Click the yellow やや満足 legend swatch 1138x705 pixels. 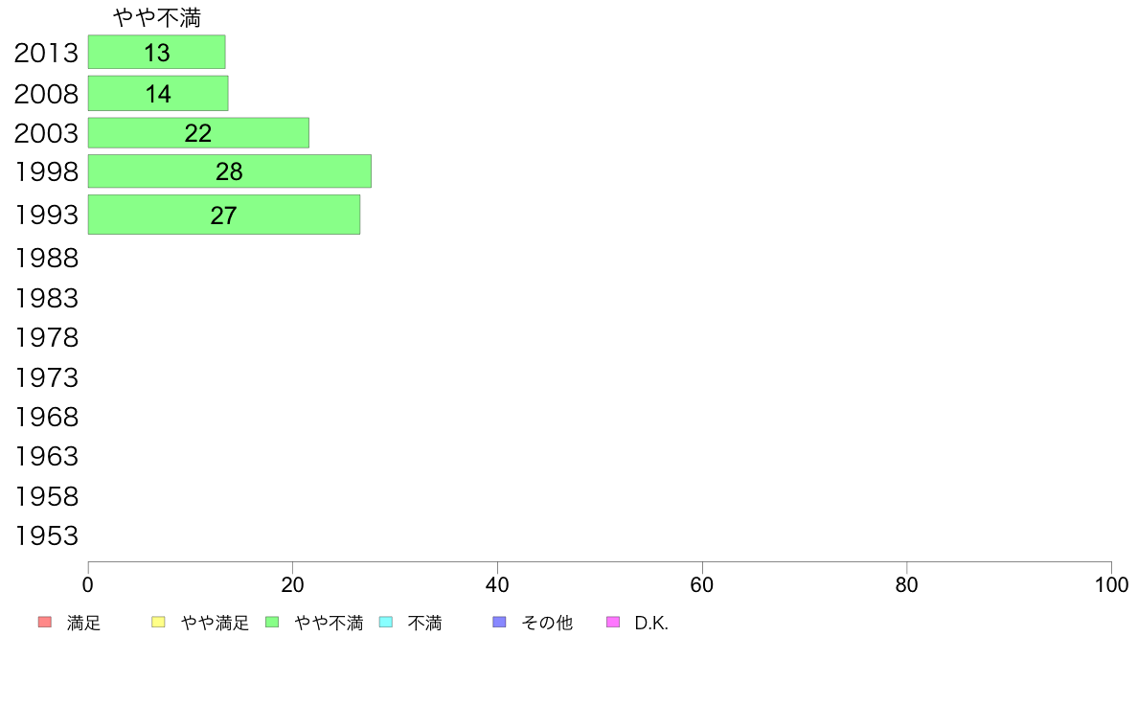158,623
